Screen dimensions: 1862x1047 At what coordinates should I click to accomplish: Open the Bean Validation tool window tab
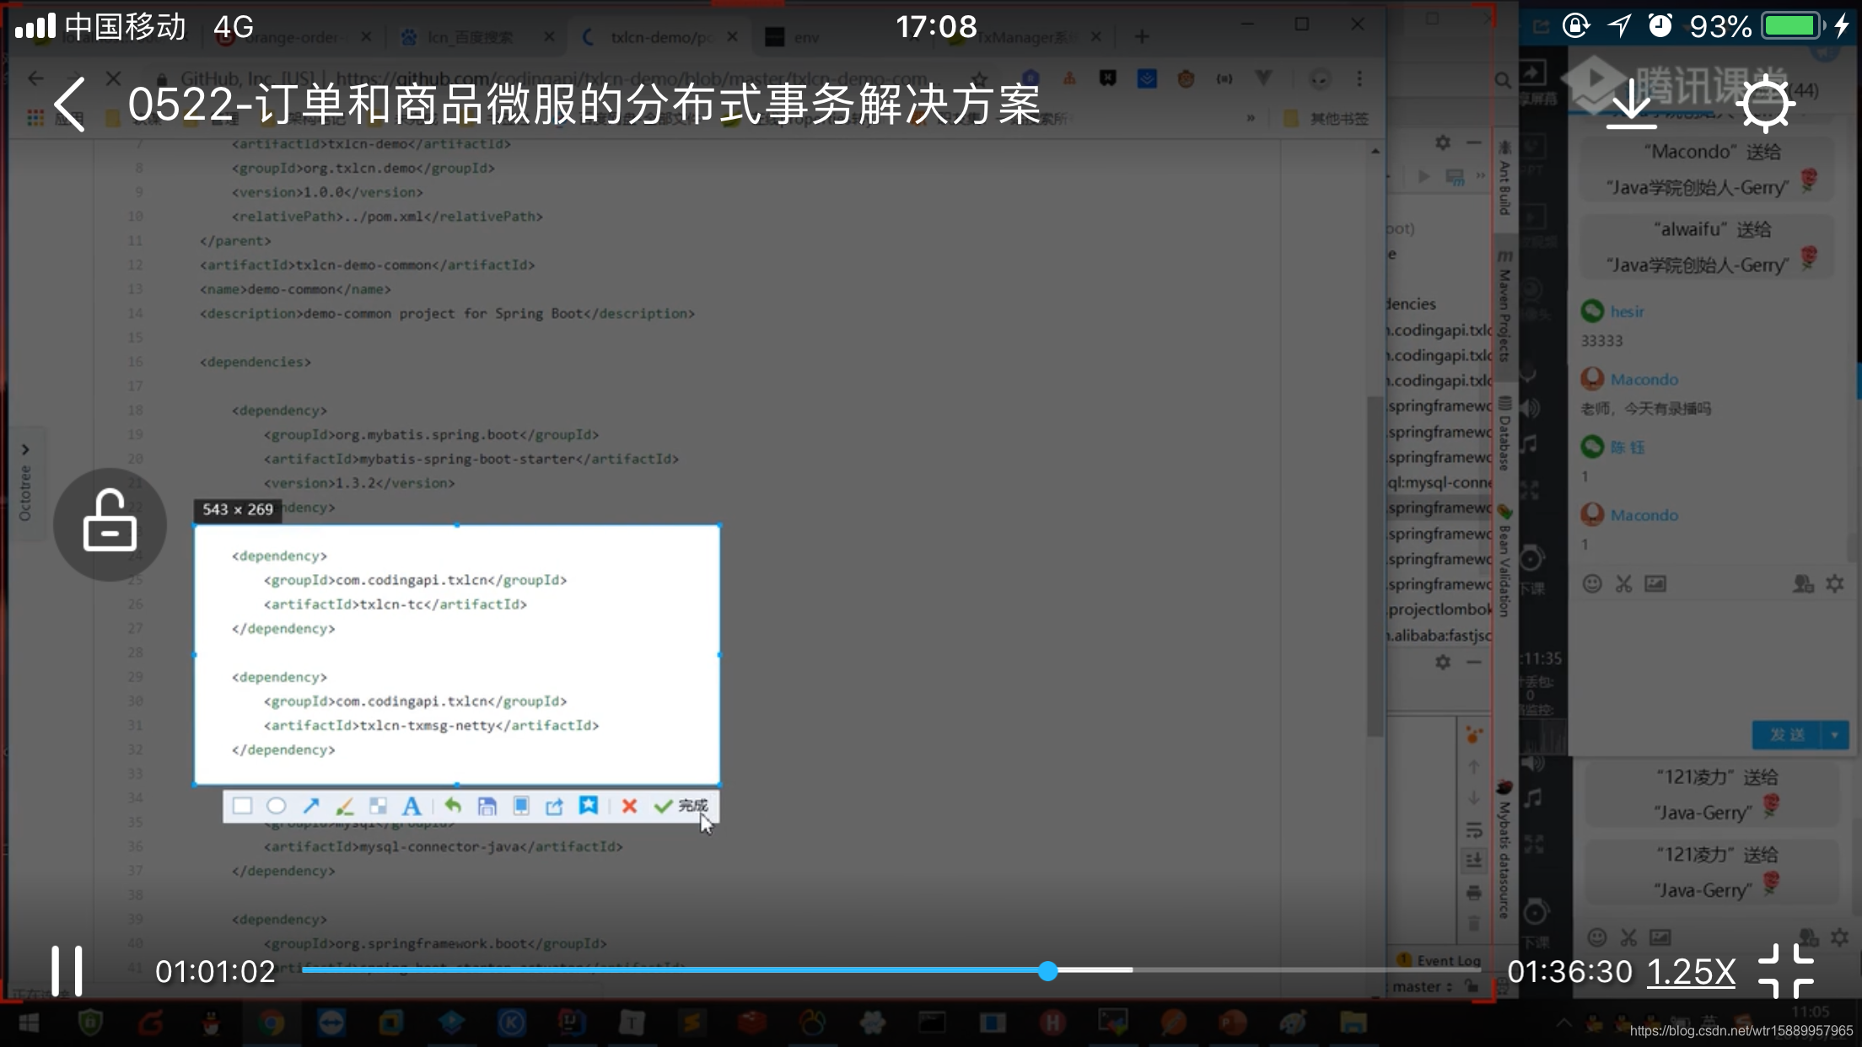click(1504, 561)
